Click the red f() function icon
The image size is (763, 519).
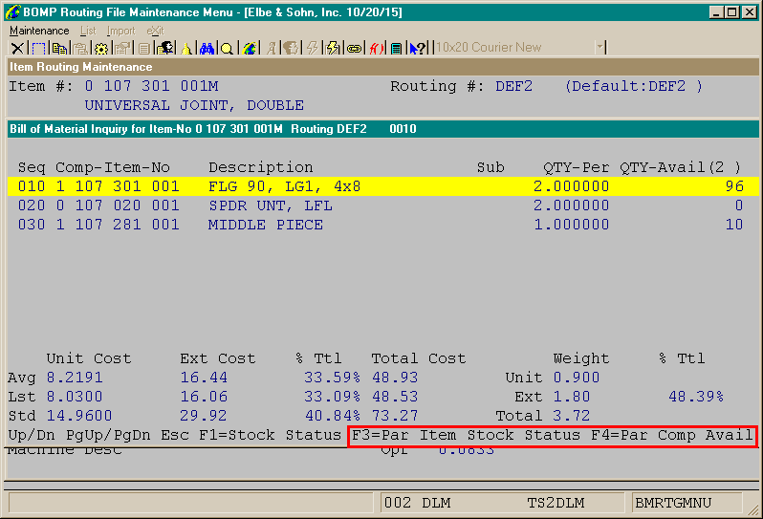coord(376,48)
